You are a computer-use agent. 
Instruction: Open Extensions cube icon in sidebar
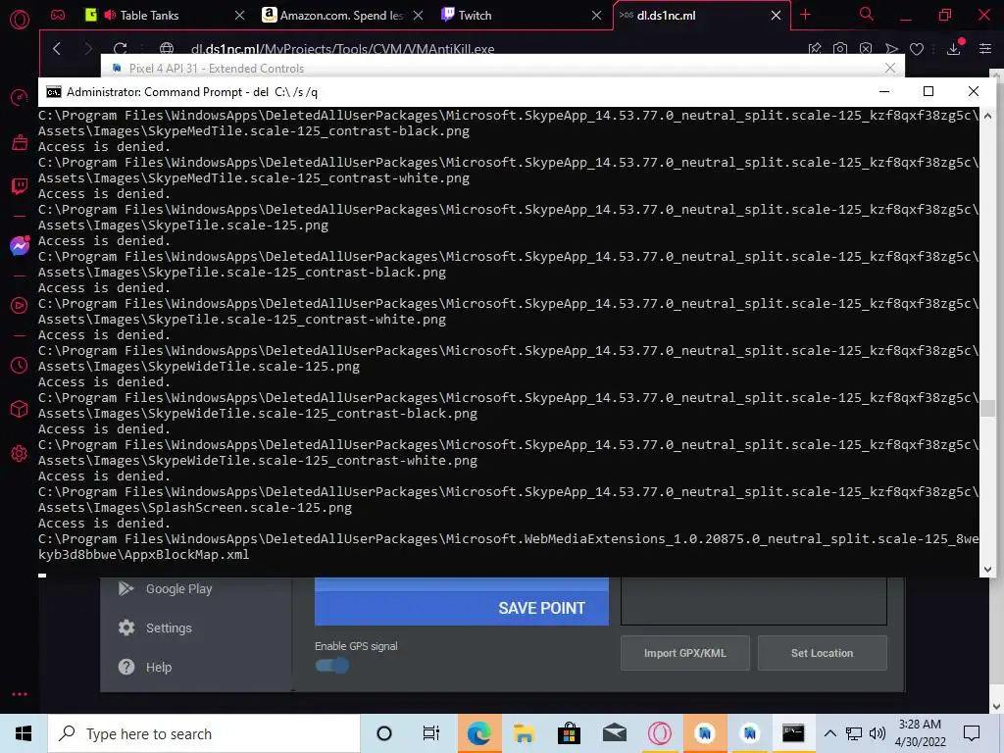[20, 409]
